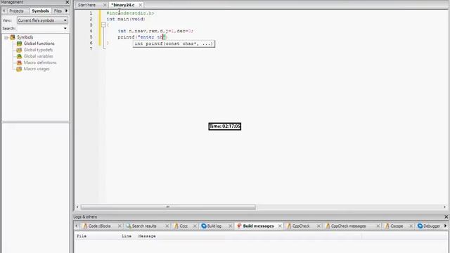Select Macro usages in symbol tree
Image resolution: width=450 pixels, height=253 pixels.
(37, 69)
